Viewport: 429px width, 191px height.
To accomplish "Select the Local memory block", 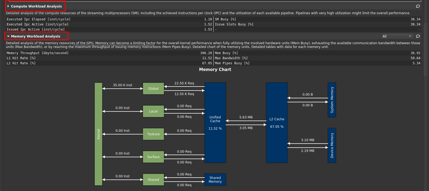I will [x=153, y=111].
